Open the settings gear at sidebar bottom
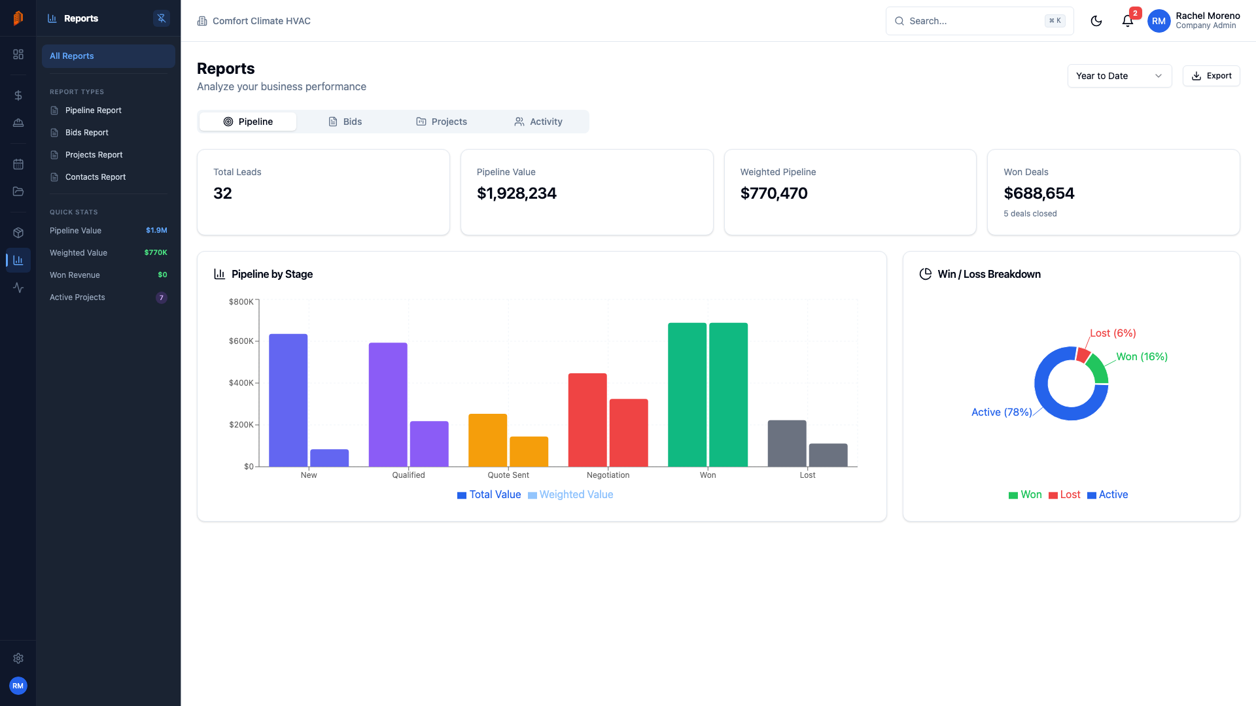 tap(18, 658)
